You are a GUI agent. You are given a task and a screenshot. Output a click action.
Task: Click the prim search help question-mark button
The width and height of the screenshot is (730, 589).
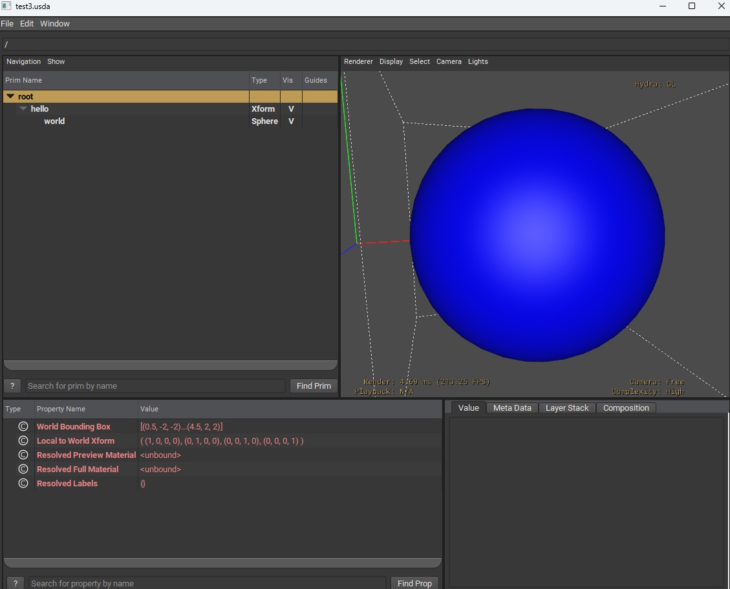click(12, 386)
